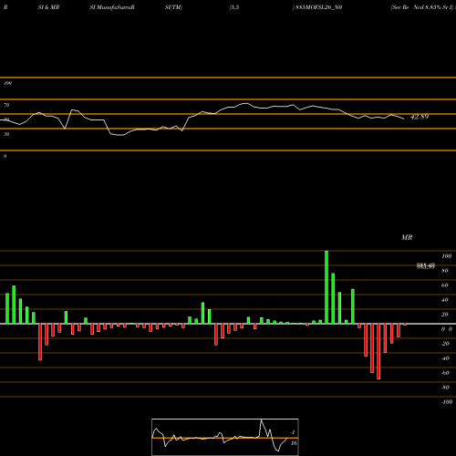The height and width of the screenshot is (456, 456).
Task: Open the mini overview chart thumbnail
Action: click(225, 437)
